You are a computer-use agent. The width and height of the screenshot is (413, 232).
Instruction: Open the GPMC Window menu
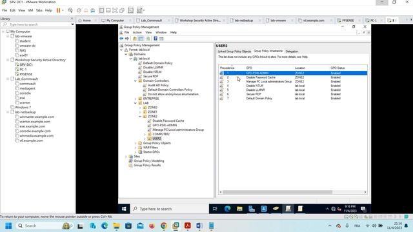tap(161, 32)
